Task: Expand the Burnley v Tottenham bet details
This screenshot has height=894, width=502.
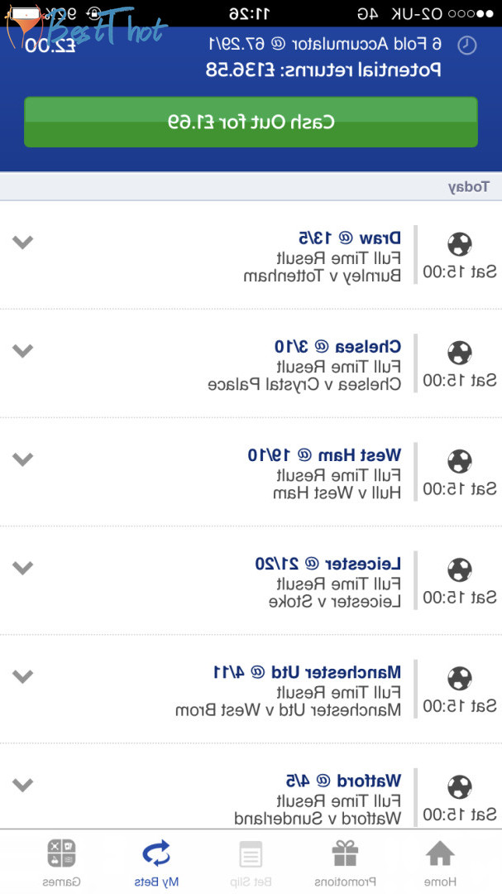Action: click(23, 242)
